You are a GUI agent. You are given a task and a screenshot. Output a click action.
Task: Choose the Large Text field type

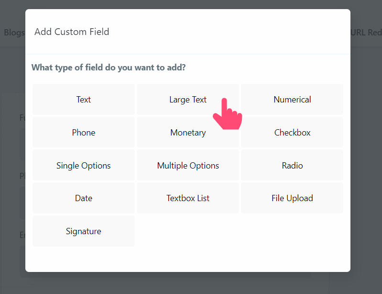coord(188,99)
